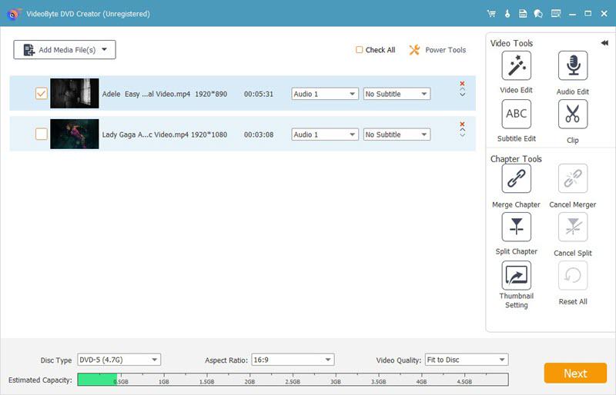Open Add Media File(s) dropdown arrow
This screenshot has width=616, height=395.
[x=105, y=49]
